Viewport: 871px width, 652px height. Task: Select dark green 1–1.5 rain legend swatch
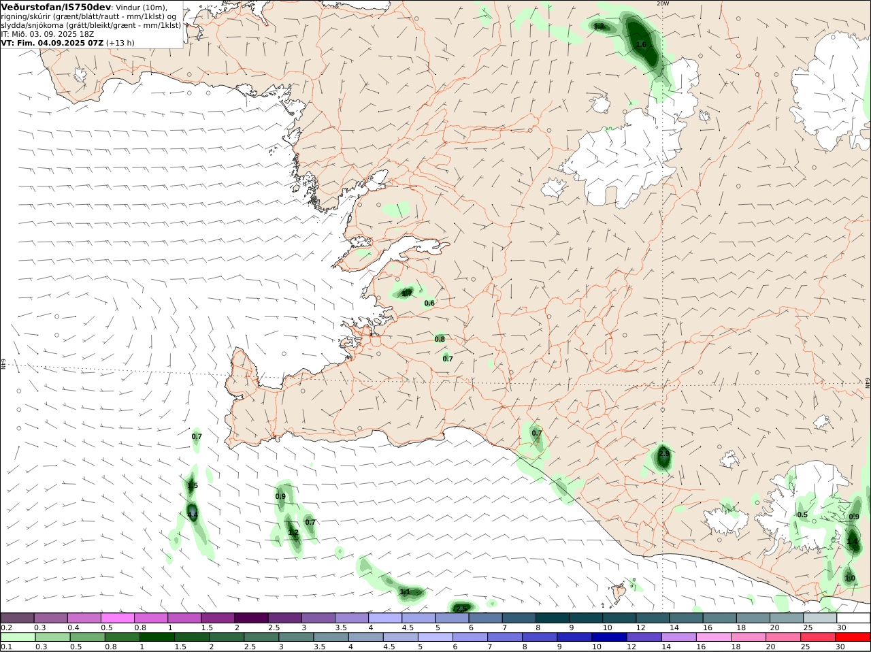pyautogui.click(x=157, y=638)
